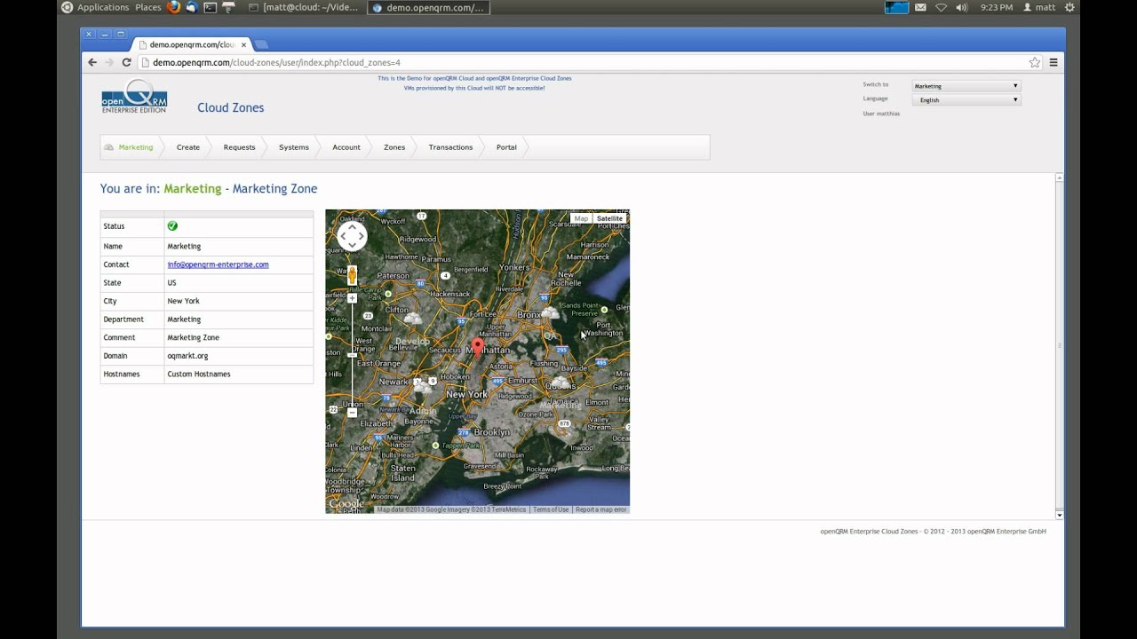Screen dimensions: 1137x639
Task: Switch map to Satellite view
Action: point(609,218)
